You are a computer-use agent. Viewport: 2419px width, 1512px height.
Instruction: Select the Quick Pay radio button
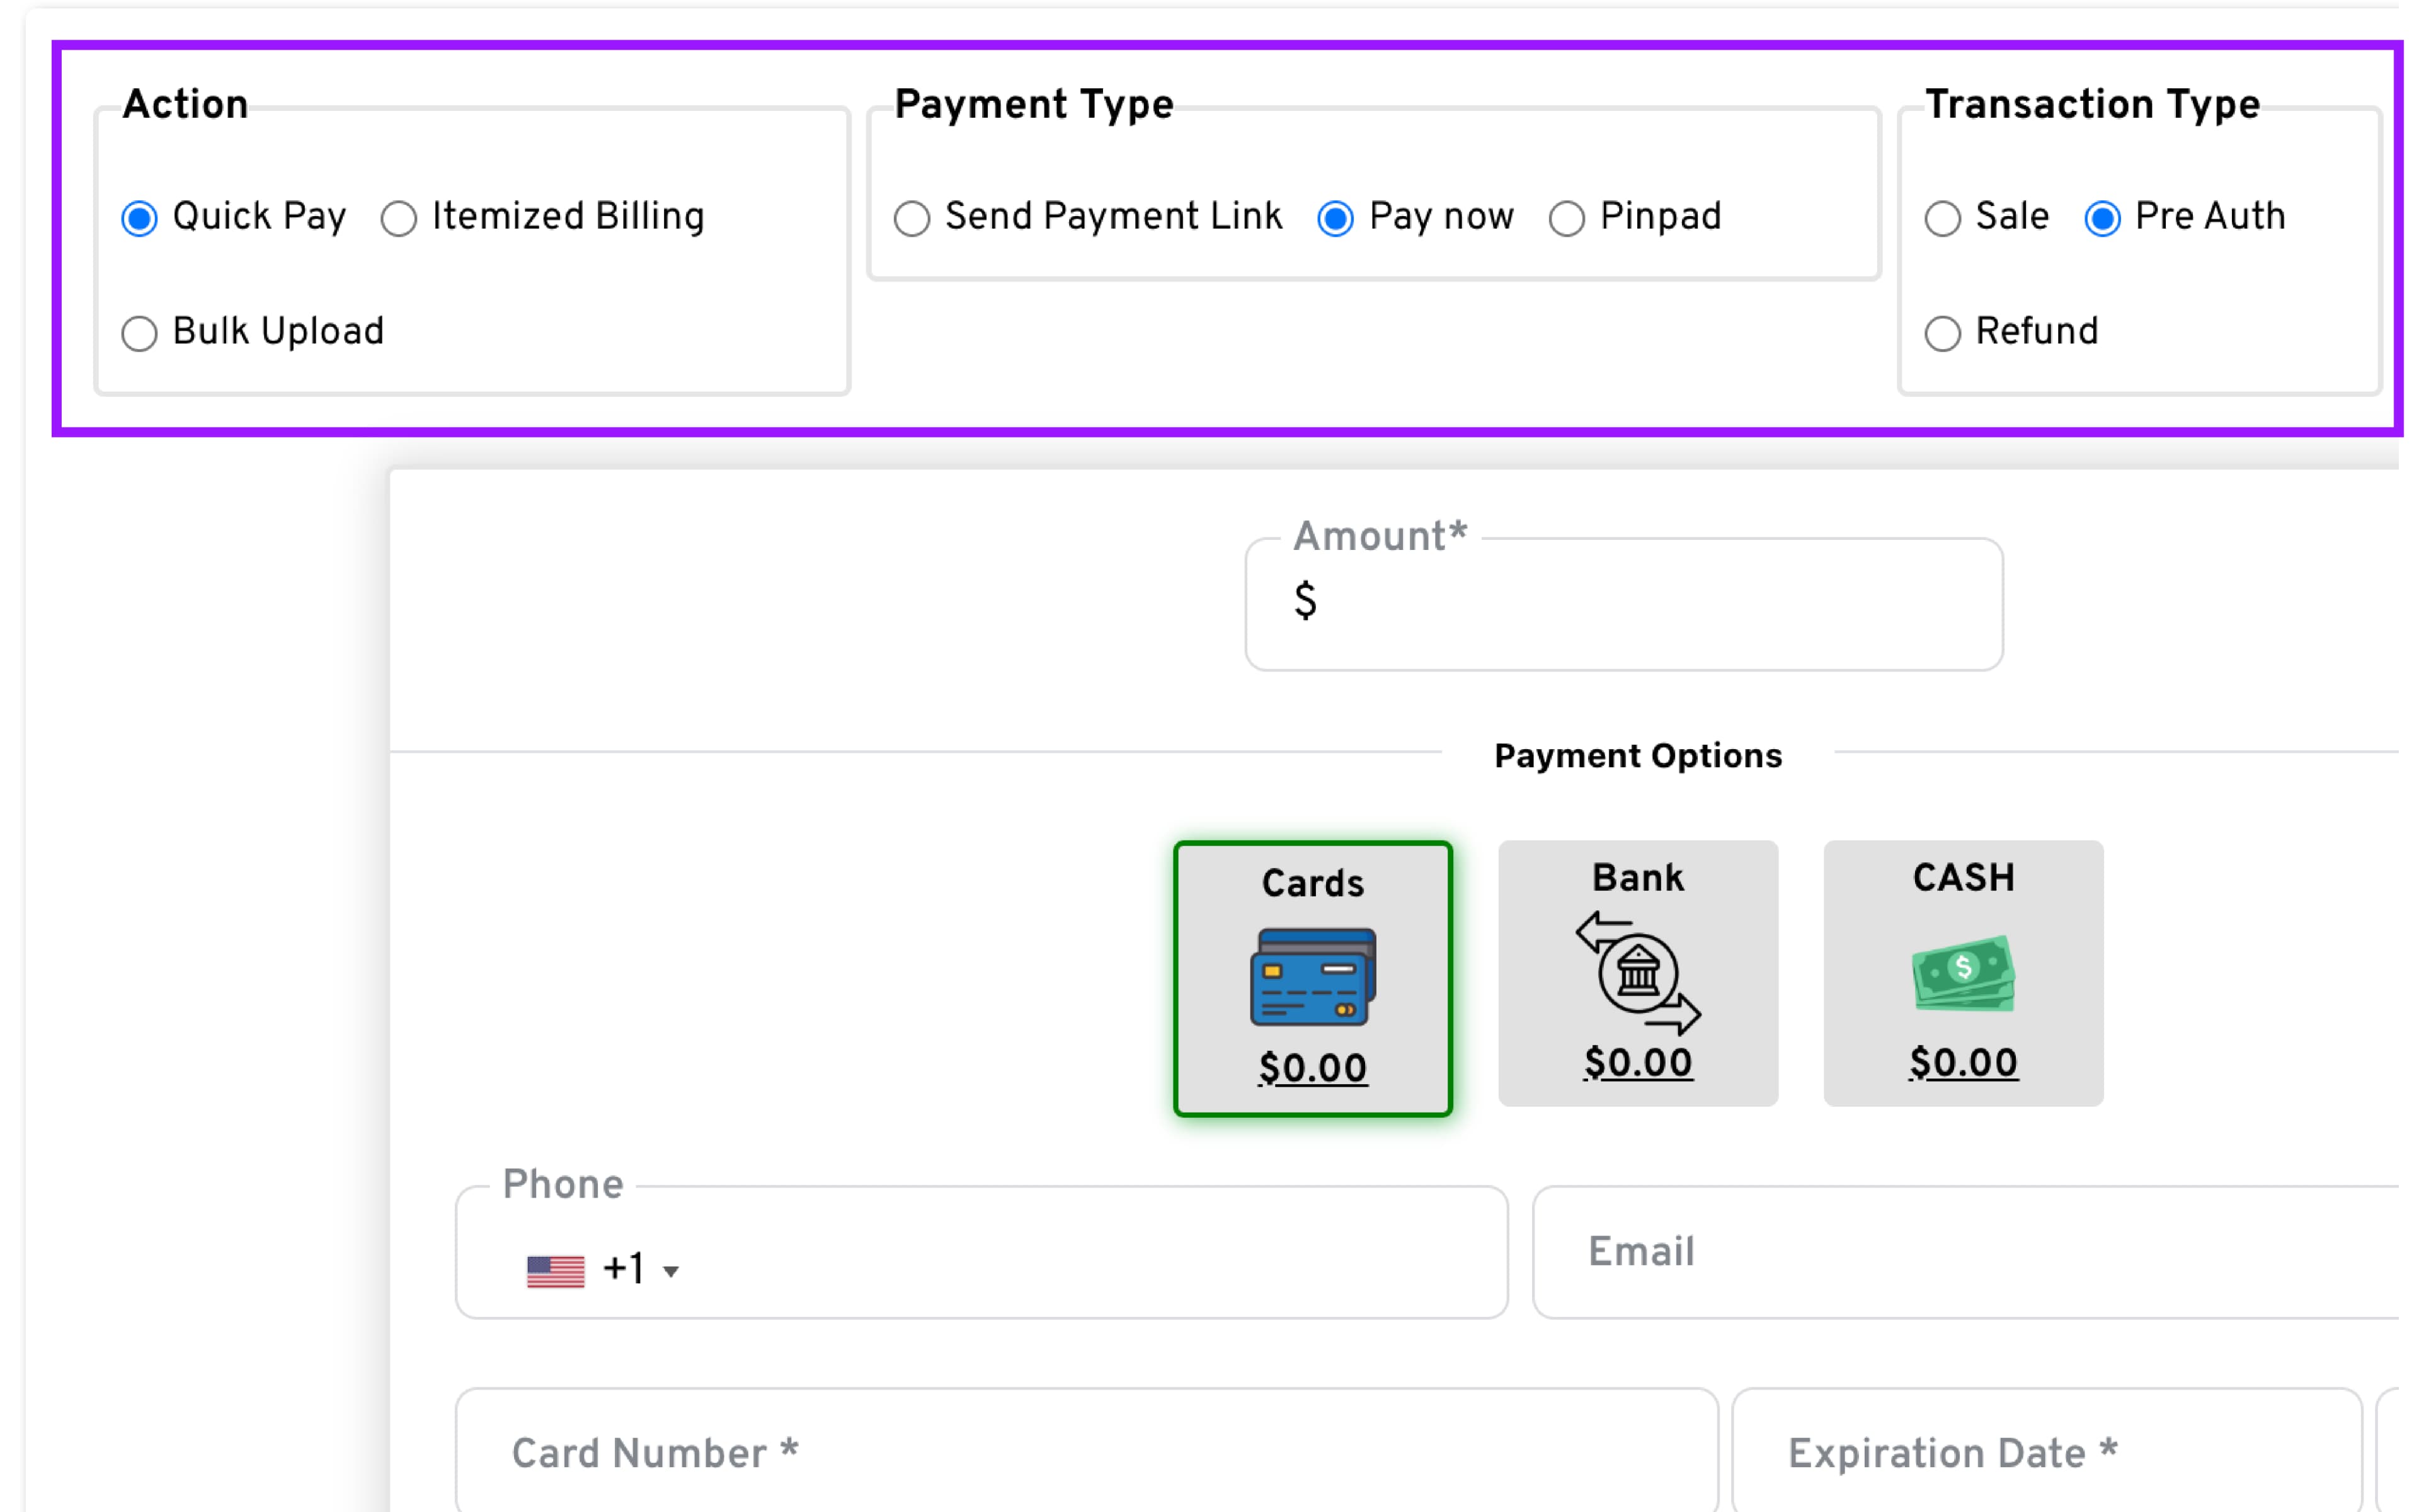click(x=140, y=218)
